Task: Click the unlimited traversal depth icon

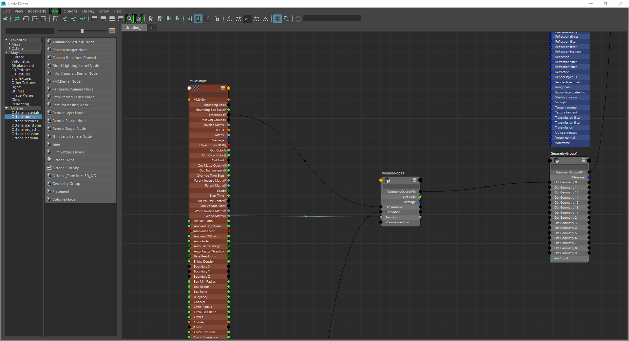Action: [266, 19]
